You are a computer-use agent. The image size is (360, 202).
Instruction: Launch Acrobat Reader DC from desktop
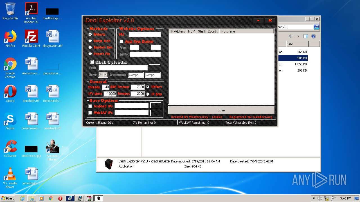pos(31,13)
